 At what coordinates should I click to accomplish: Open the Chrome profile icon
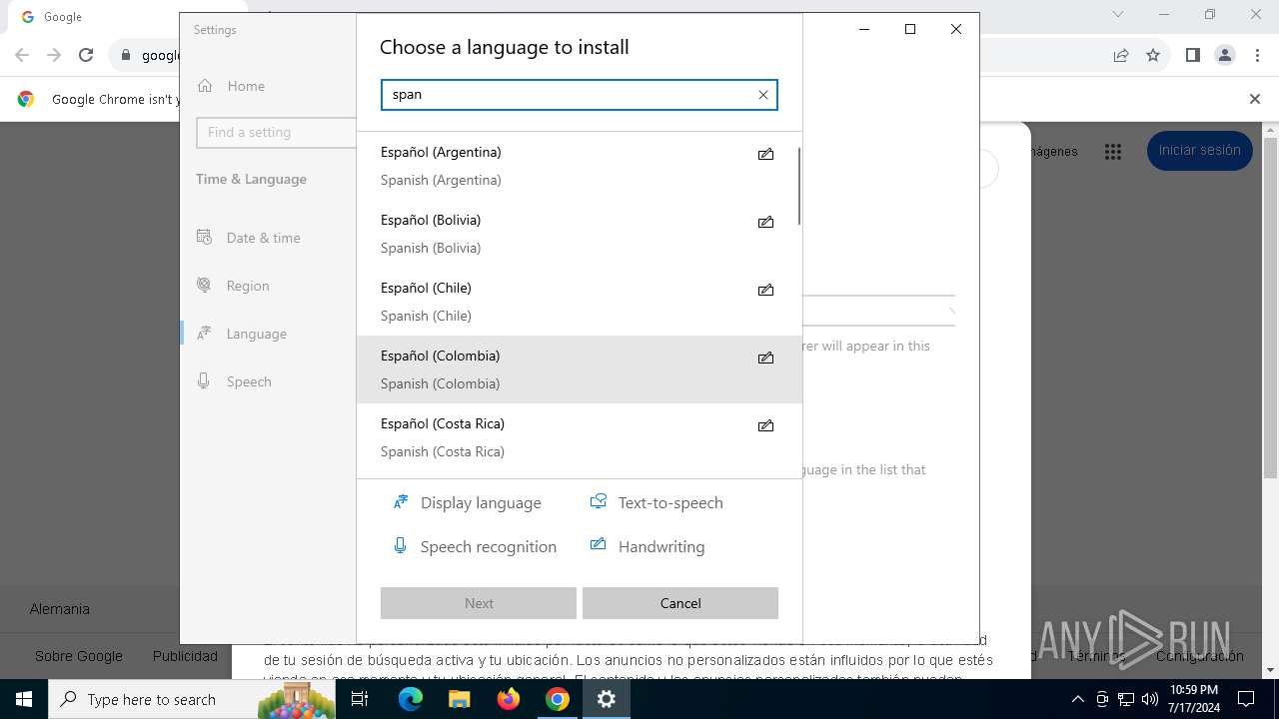click(1225, 56)
